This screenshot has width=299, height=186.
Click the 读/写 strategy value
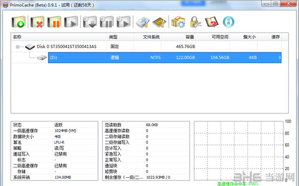coord(59,148)
